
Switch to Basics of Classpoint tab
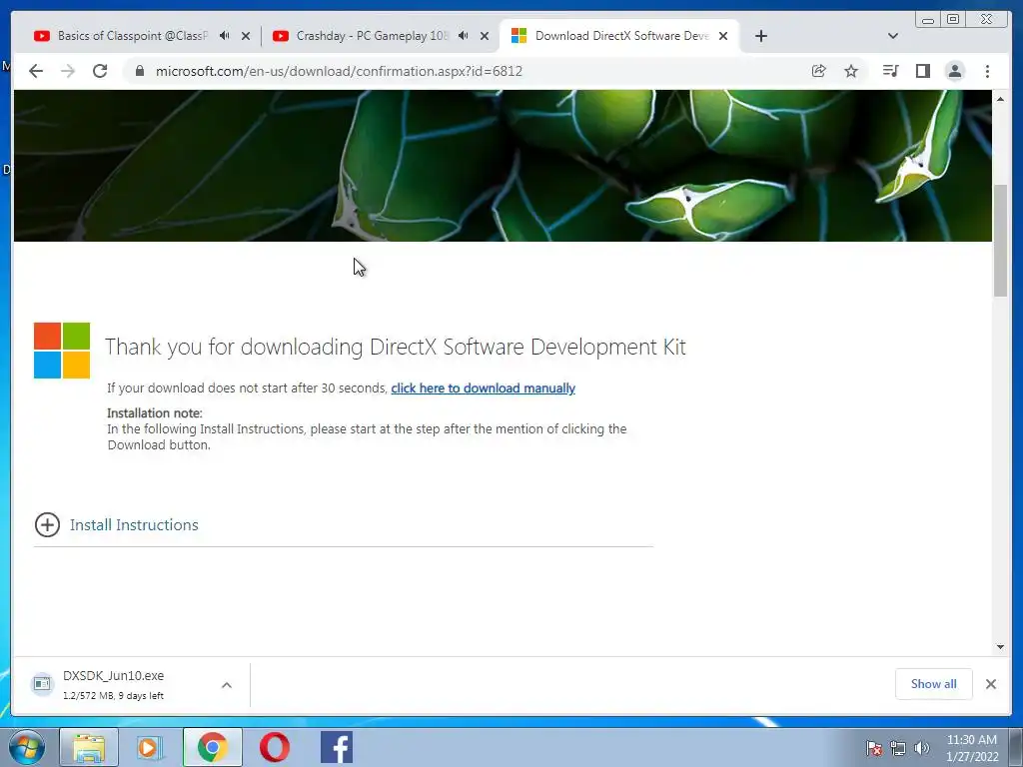point(133,36)
